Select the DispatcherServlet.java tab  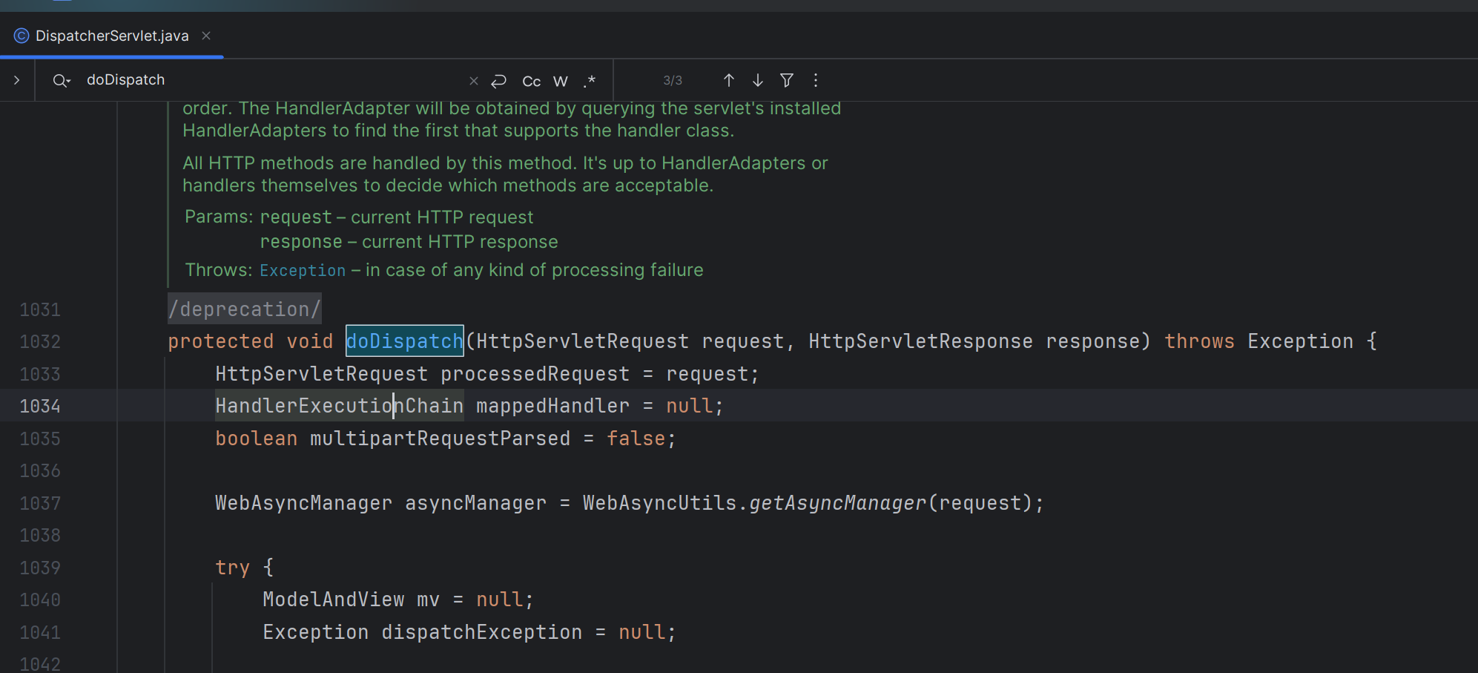pos(112,36)
